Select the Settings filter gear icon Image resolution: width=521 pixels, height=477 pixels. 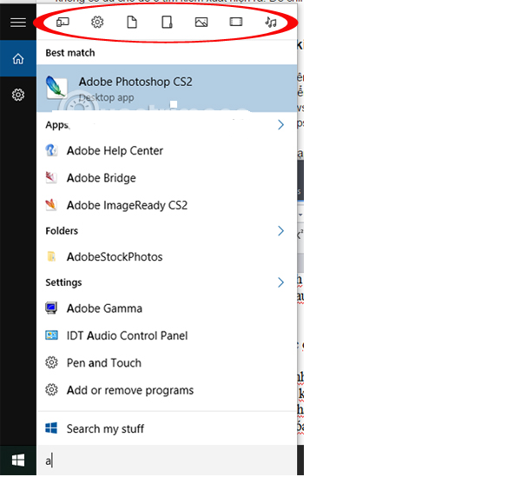coord(97,23)
